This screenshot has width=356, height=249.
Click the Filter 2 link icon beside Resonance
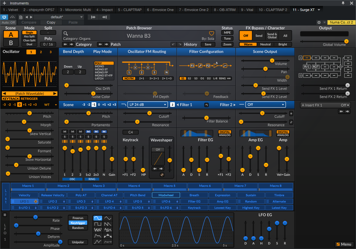291,122
